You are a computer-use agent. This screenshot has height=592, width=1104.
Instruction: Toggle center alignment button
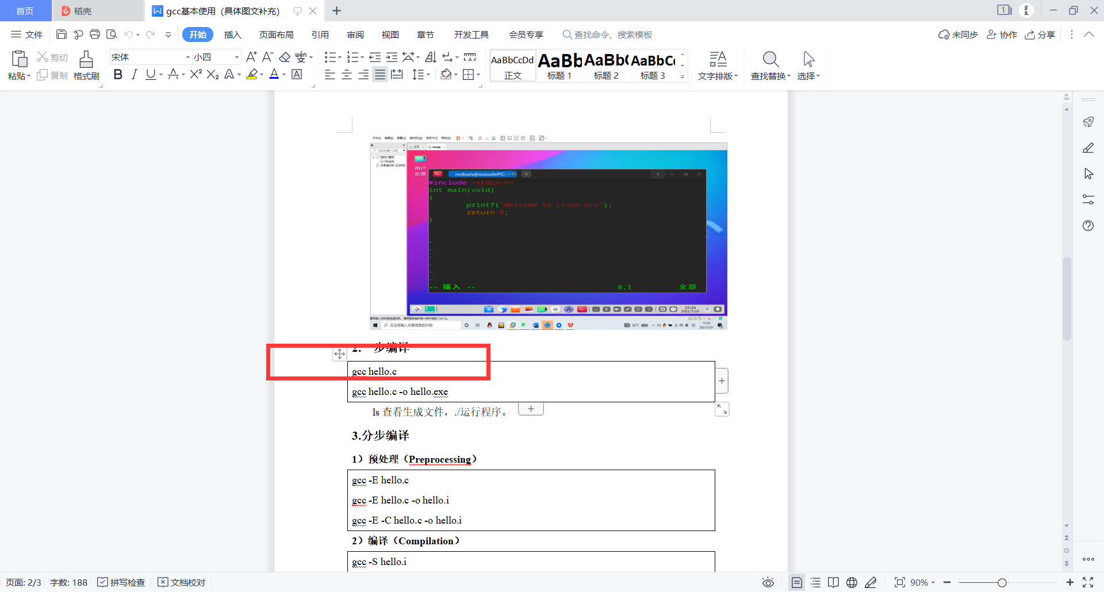click(347, 74)
